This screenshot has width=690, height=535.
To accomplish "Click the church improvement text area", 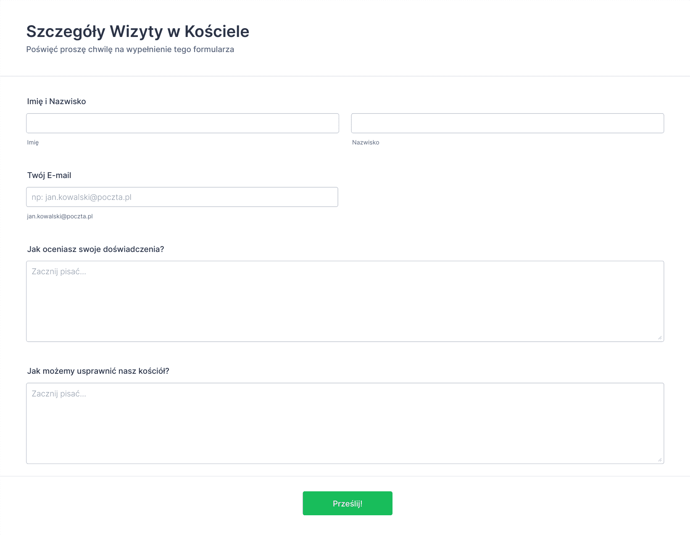I will click(345, 423).
